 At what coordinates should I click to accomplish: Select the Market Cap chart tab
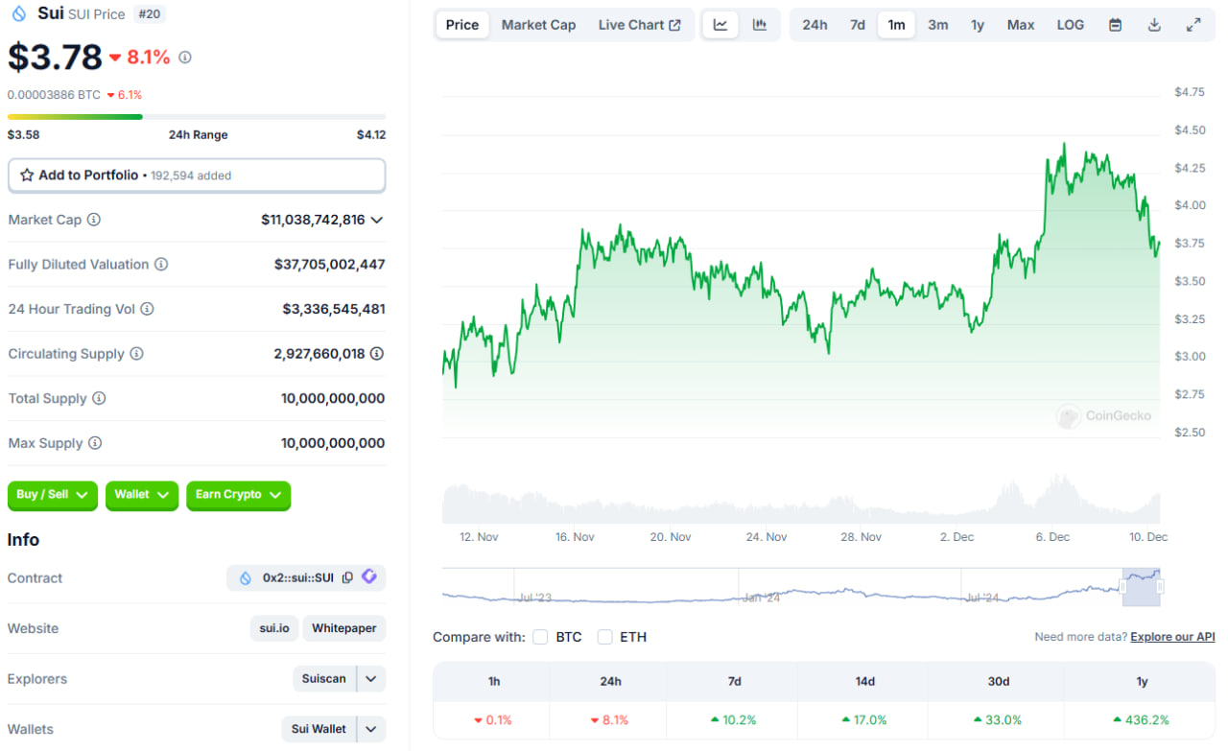(x=538, y=25)
